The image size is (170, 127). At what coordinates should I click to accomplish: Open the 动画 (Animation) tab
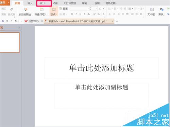(x=55, y=3)
